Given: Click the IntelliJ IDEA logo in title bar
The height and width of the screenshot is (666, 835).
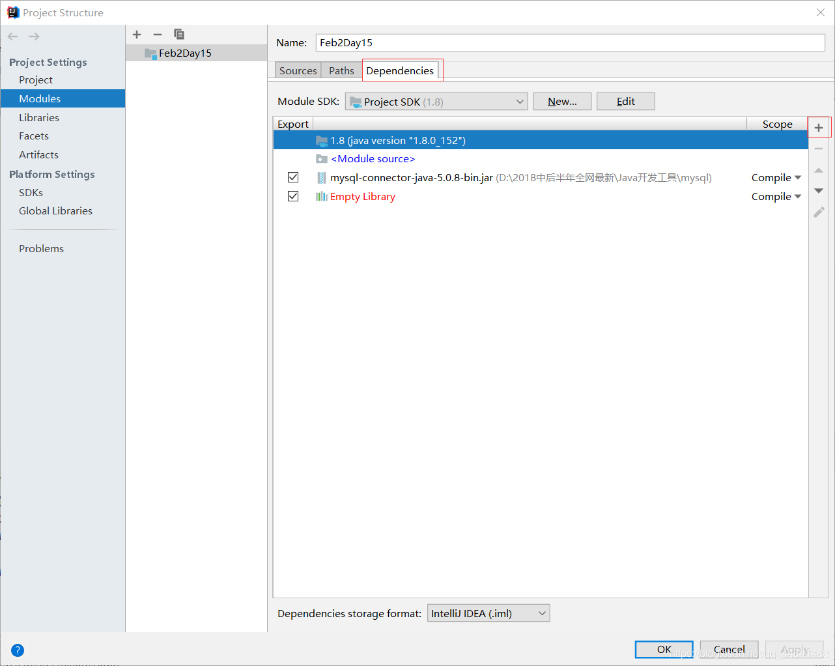Looking at the screenshot, I should tap(13, 12).
